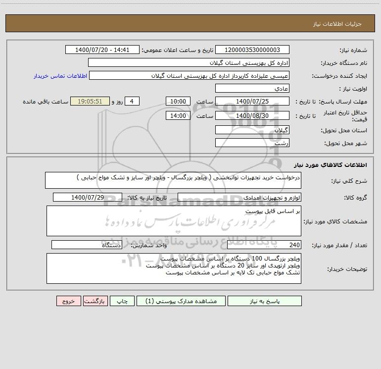Click the unit field showing دستگاه

87,245
